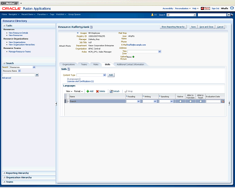Click Licenses and Certifications (1) link
235x188 pixels.
80,82
